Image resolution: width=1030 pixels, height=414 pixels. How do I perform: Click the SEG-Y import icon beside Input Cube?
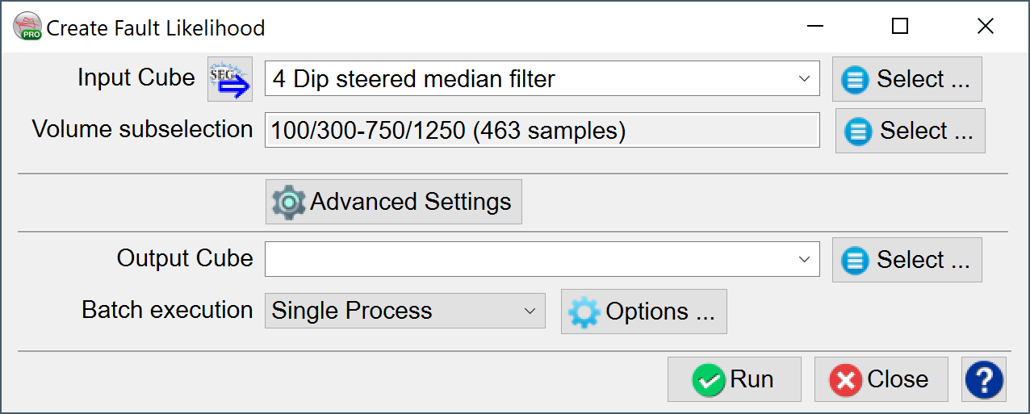pyautogui.click(x=230, y=79)
